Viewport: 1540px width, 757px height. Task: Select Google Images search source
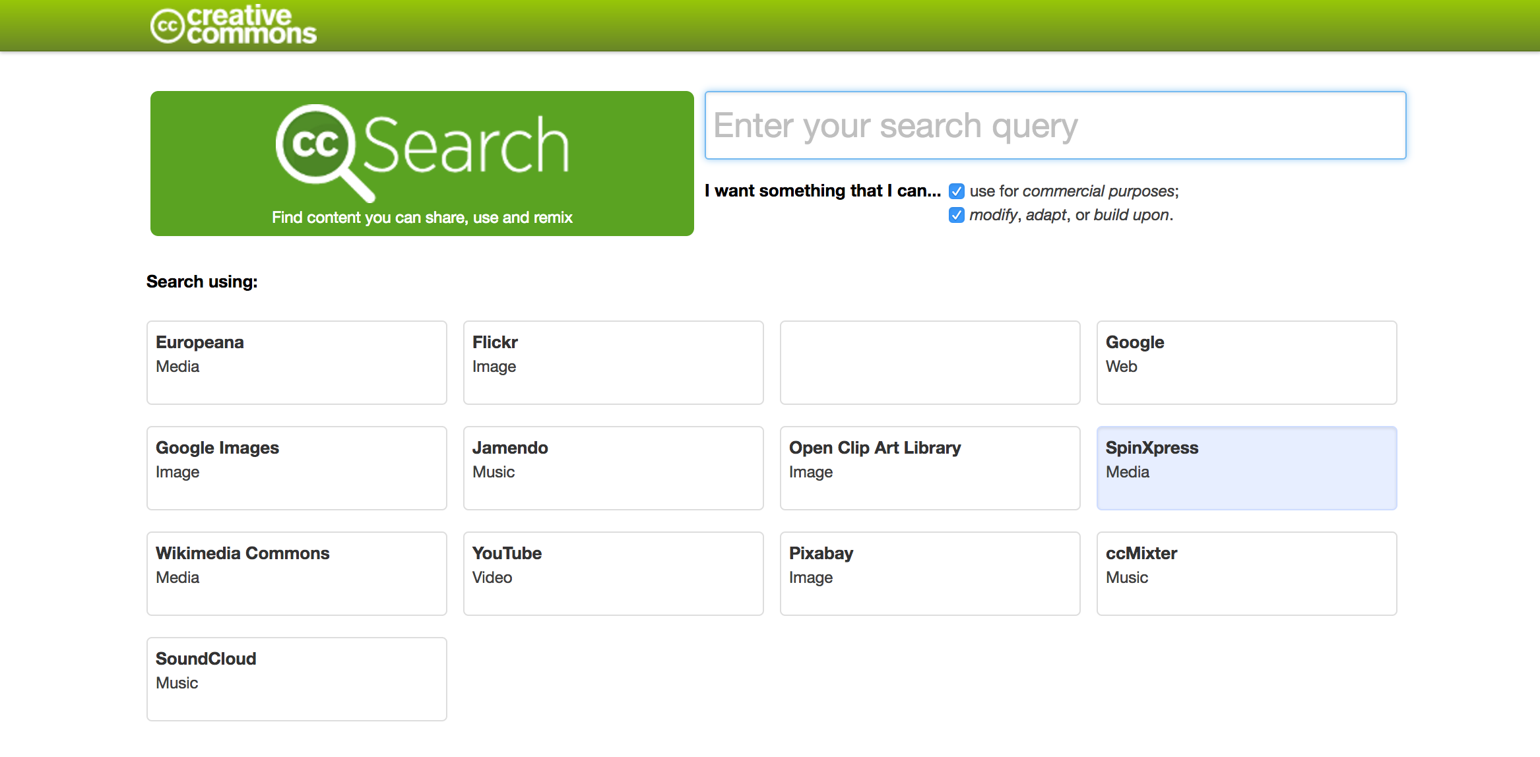coord(297,468)
